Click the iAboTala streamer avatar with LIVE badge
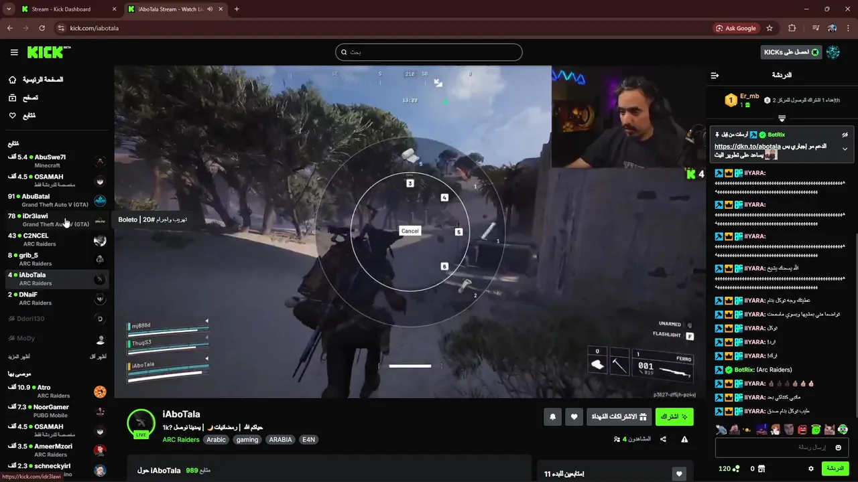The image size is (858, 482). 141,423
